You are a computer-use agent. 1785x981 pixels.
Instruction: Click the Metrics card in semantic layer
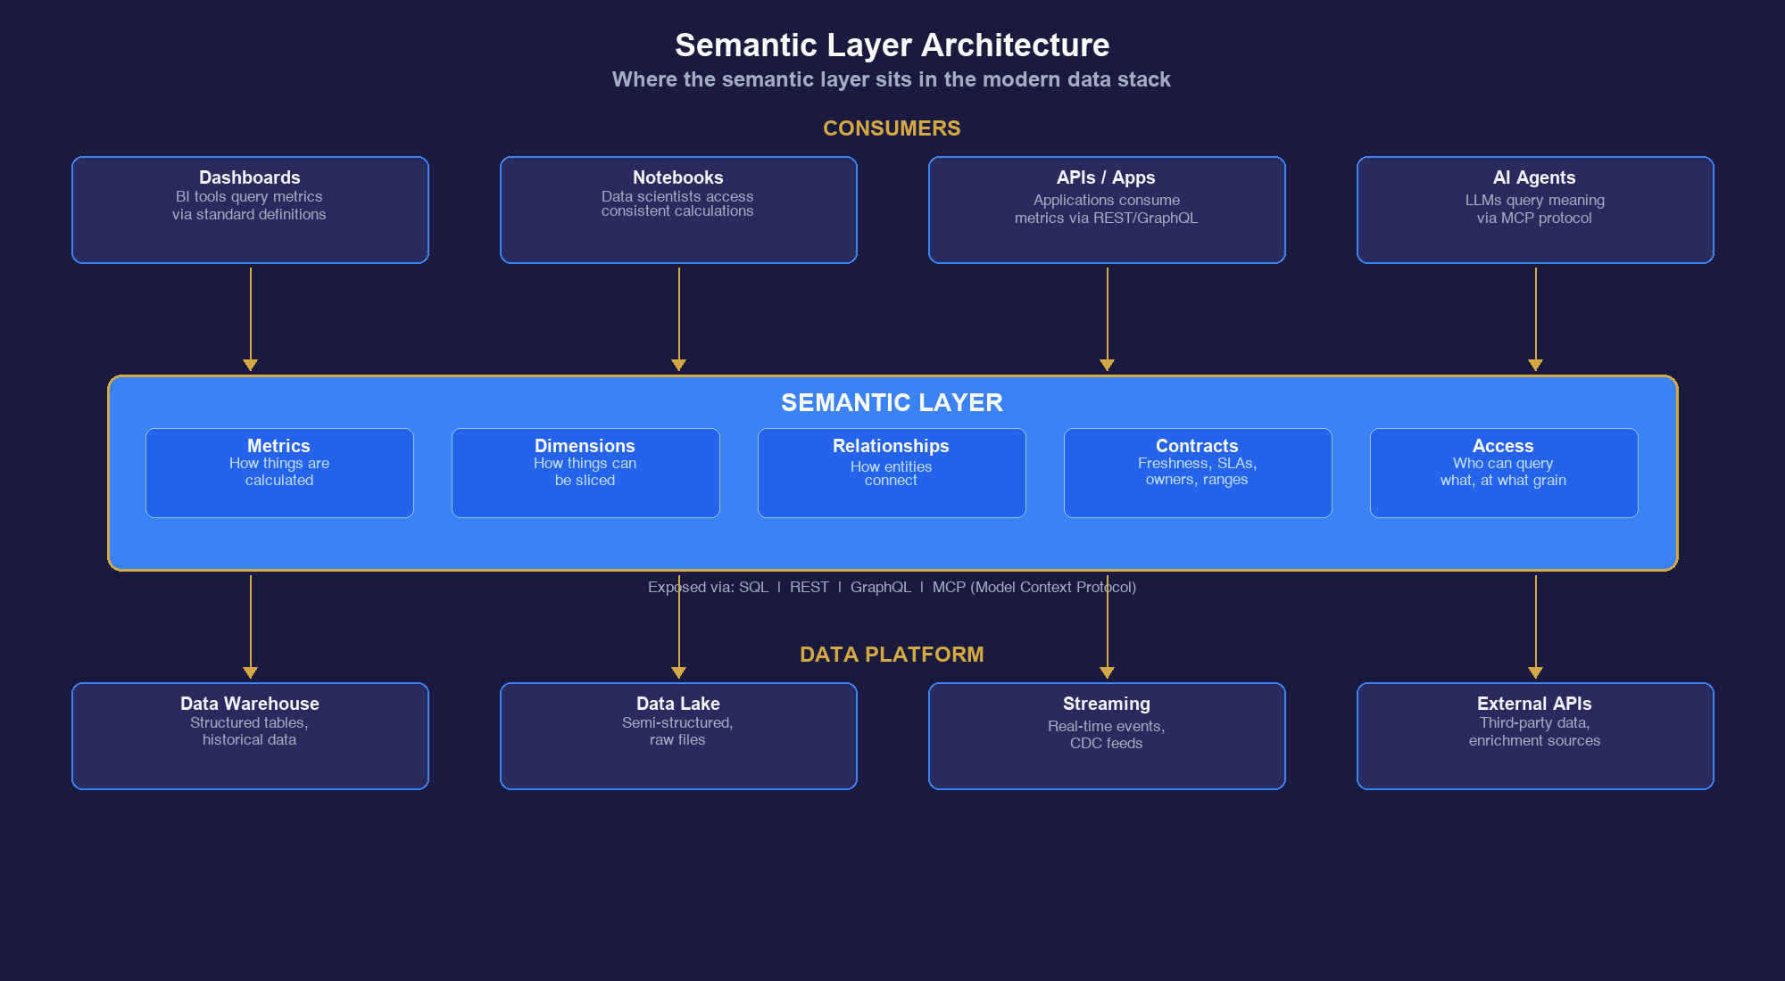(279, 473)
